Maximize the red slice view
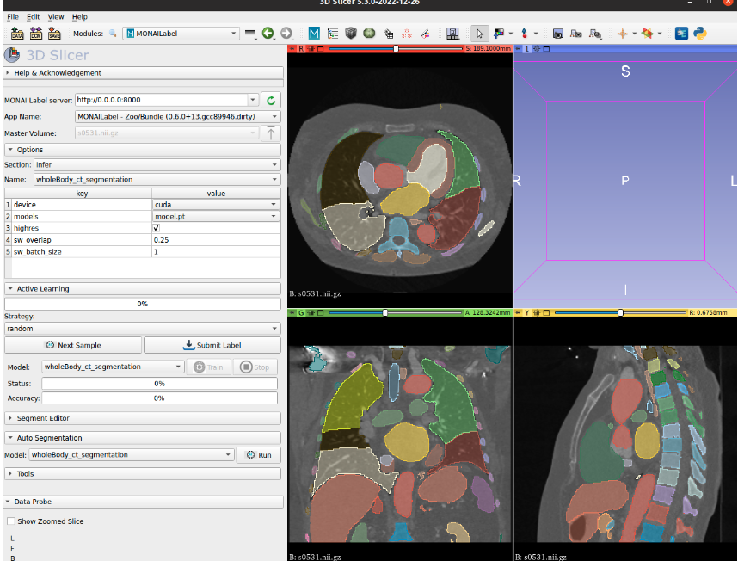 pos(321,48)
